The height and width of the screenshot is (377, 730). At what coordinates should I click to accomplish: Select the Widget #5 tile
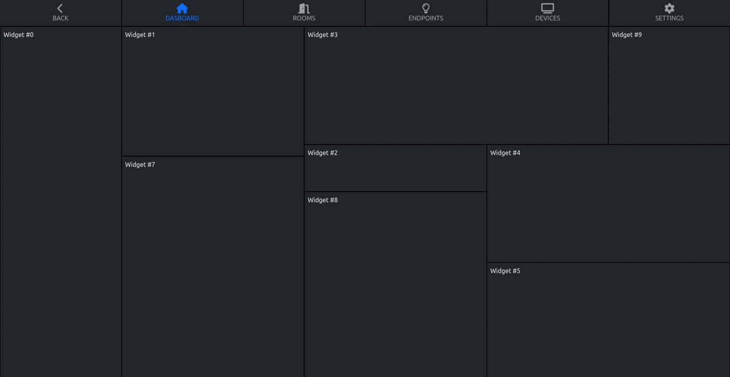pos(608,320)
